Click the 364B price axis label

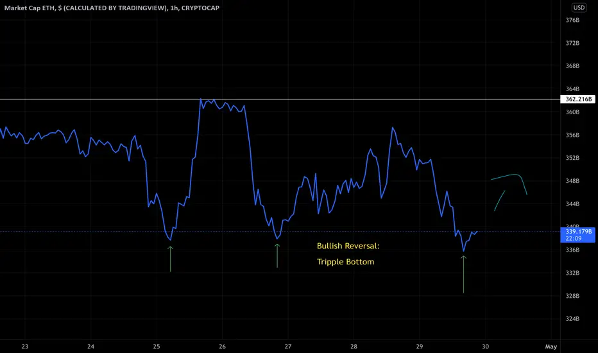point(572,89)
